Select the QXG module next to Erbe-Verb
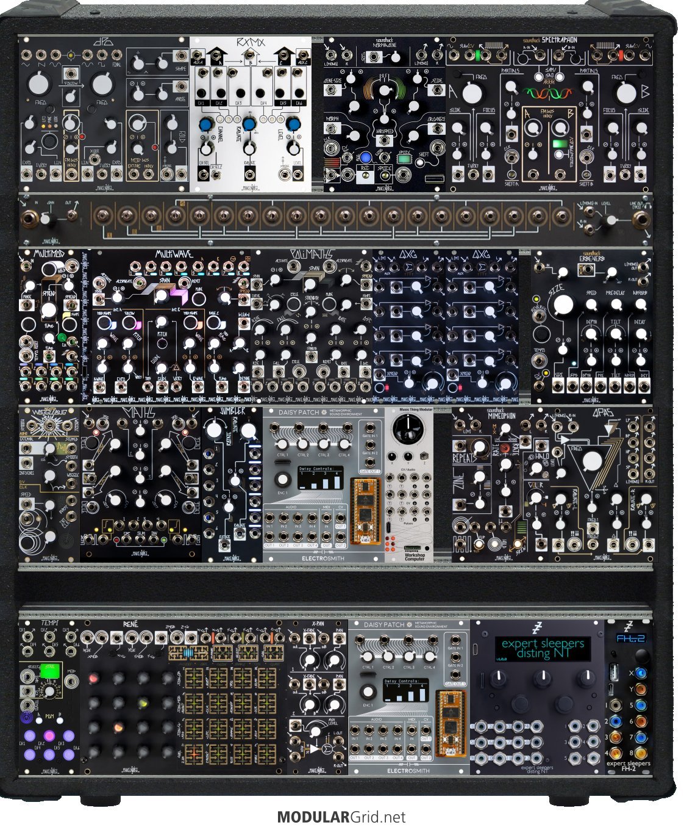The image size is (684, 830). click(482, 327)
